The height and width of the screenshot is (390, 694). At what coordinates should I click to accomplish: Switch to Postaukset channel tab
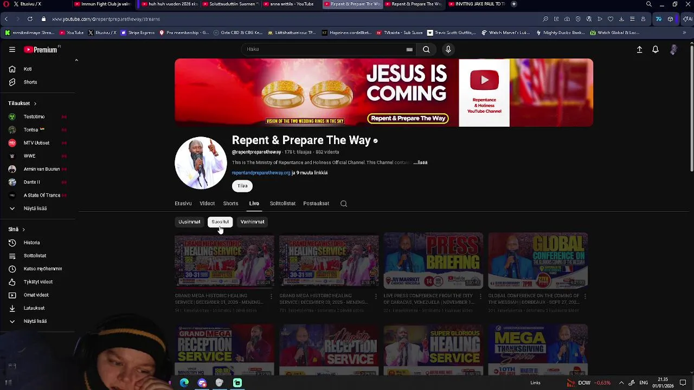point(316,204)
